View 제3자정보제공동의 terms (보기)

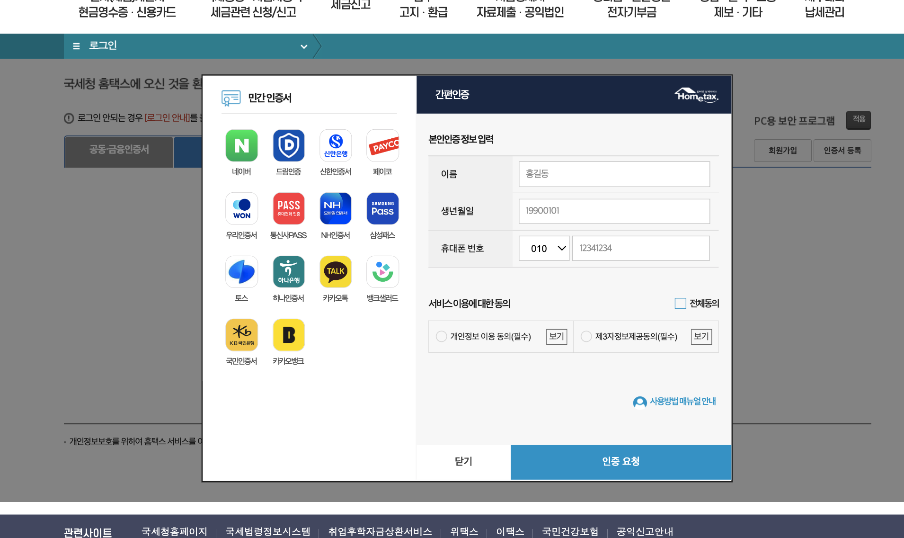(701, 336)
